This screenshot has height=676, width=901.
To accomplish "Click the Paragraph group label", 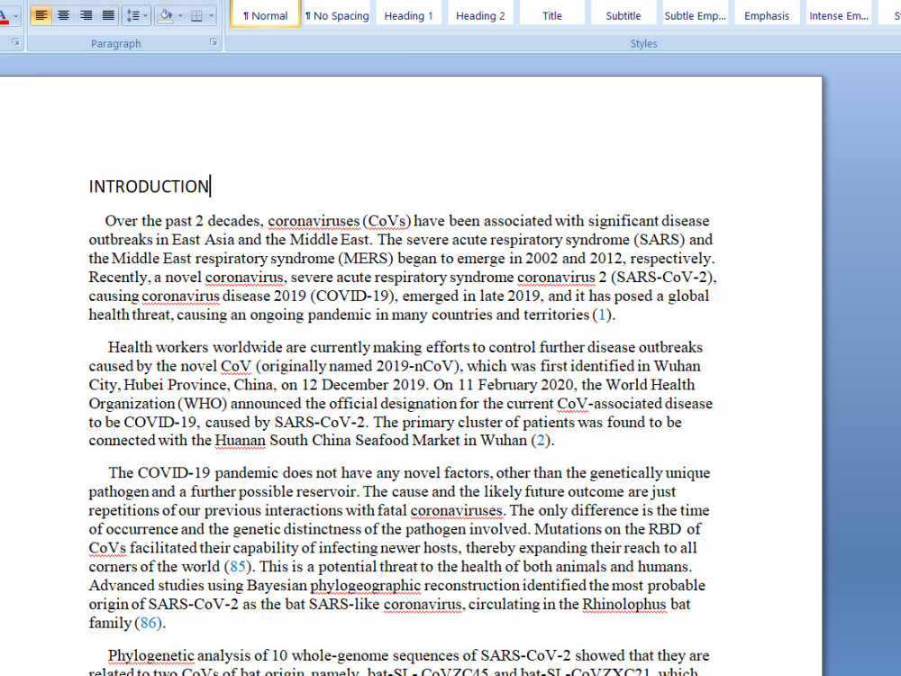I will point(115,43).
